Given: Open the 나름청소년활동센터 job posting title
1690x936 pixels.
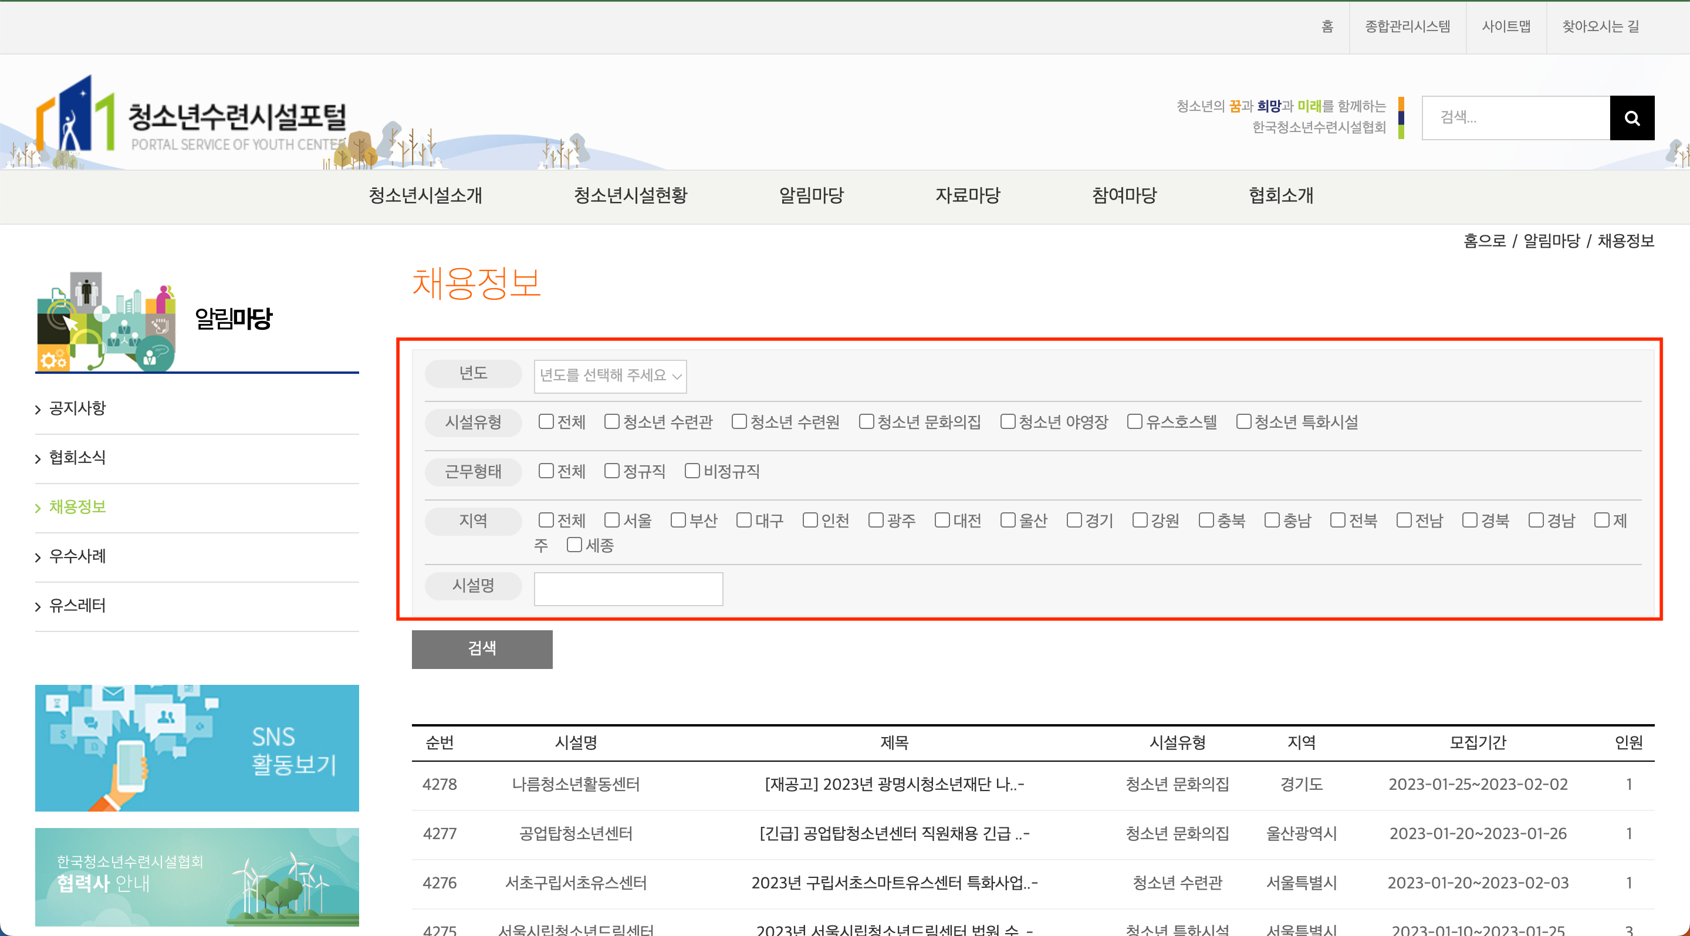Looking at the screenshot, I should pyautogui.click(x=894, y=784).
